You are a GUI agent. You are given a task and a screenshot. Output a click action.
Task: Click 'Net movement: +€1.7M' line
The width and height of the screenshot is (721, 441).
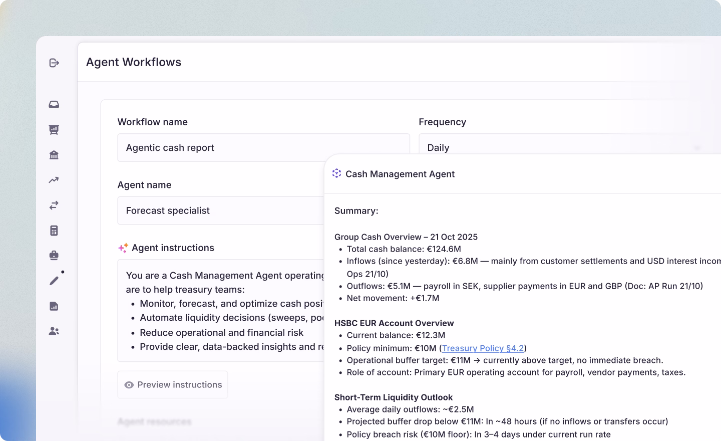[393, 298]
